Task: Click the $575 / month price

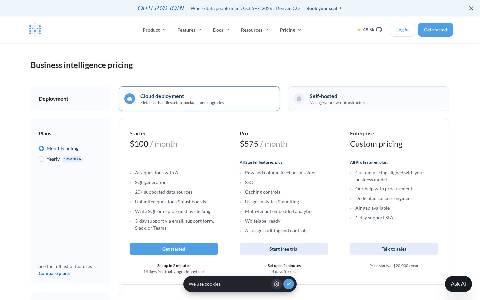Action: click(263, 144)
